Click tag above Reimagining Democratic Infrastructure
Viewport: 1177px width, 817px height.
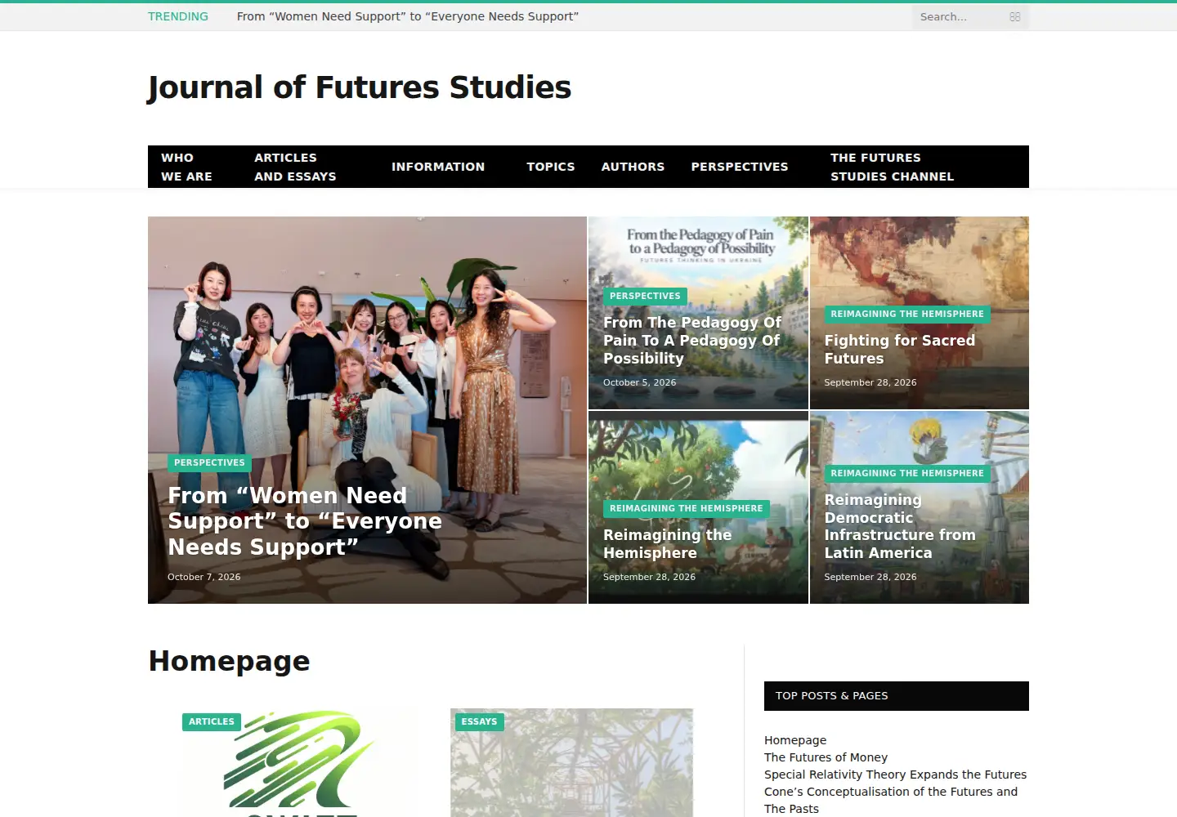[907, 473]
